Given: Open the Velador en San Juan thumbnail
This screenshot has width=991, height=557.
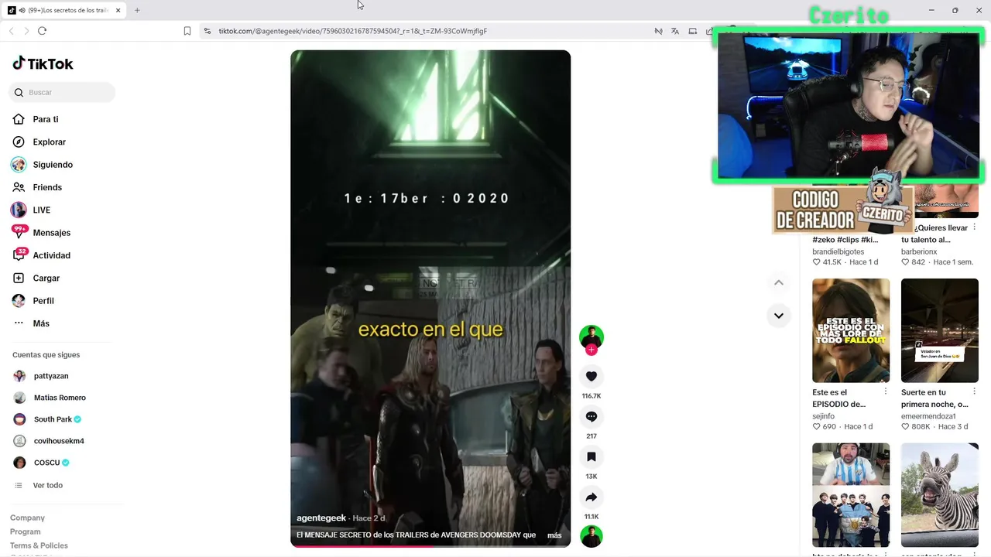Looking at the screenshot, I should point(940,330).
